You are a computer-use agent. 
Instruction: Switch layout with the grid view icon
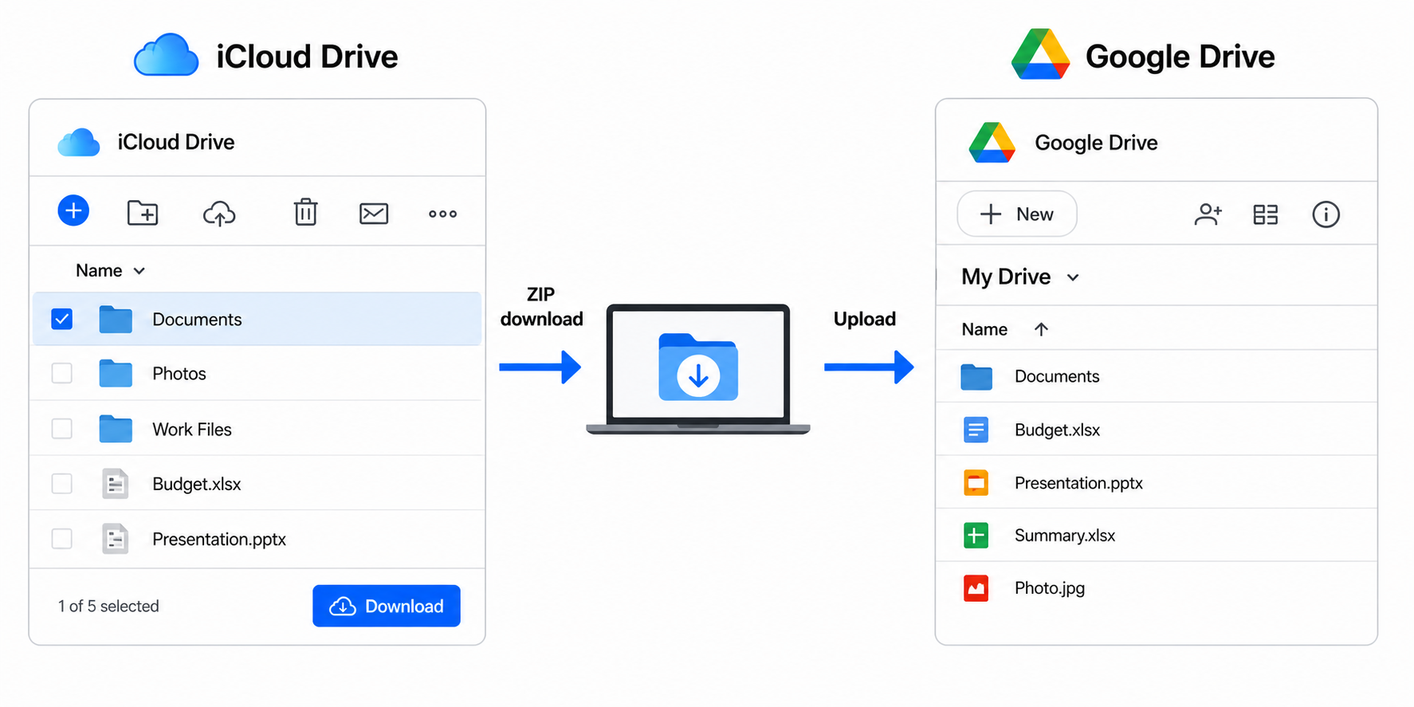coord(1266,214)
